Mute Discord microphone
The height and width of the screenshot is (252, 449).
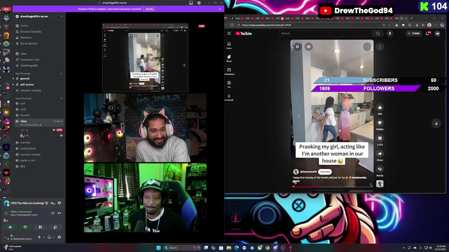39,237
